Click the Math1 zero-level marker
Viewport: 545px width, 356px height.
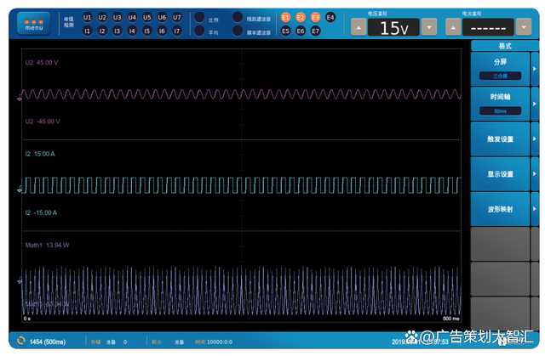click(20, 280)
